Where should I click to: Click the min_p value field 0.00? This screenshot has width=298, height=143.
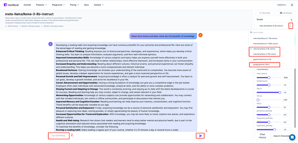(x=287, y=100)
